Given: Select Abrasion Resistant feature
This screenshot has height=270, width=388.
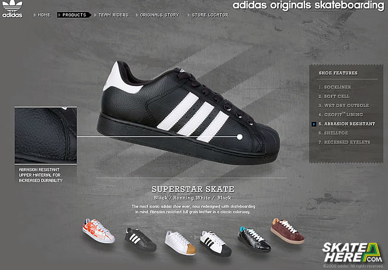Looking at the screenshot, I should tap(349, 124).
